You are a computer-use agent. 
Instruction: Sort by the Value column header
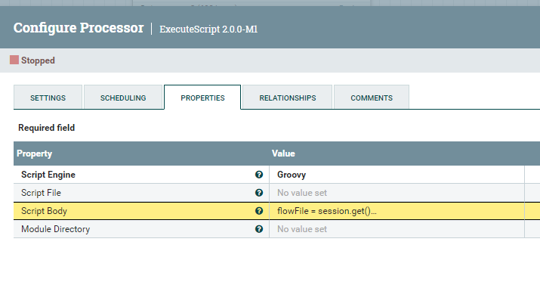(283, 153)
